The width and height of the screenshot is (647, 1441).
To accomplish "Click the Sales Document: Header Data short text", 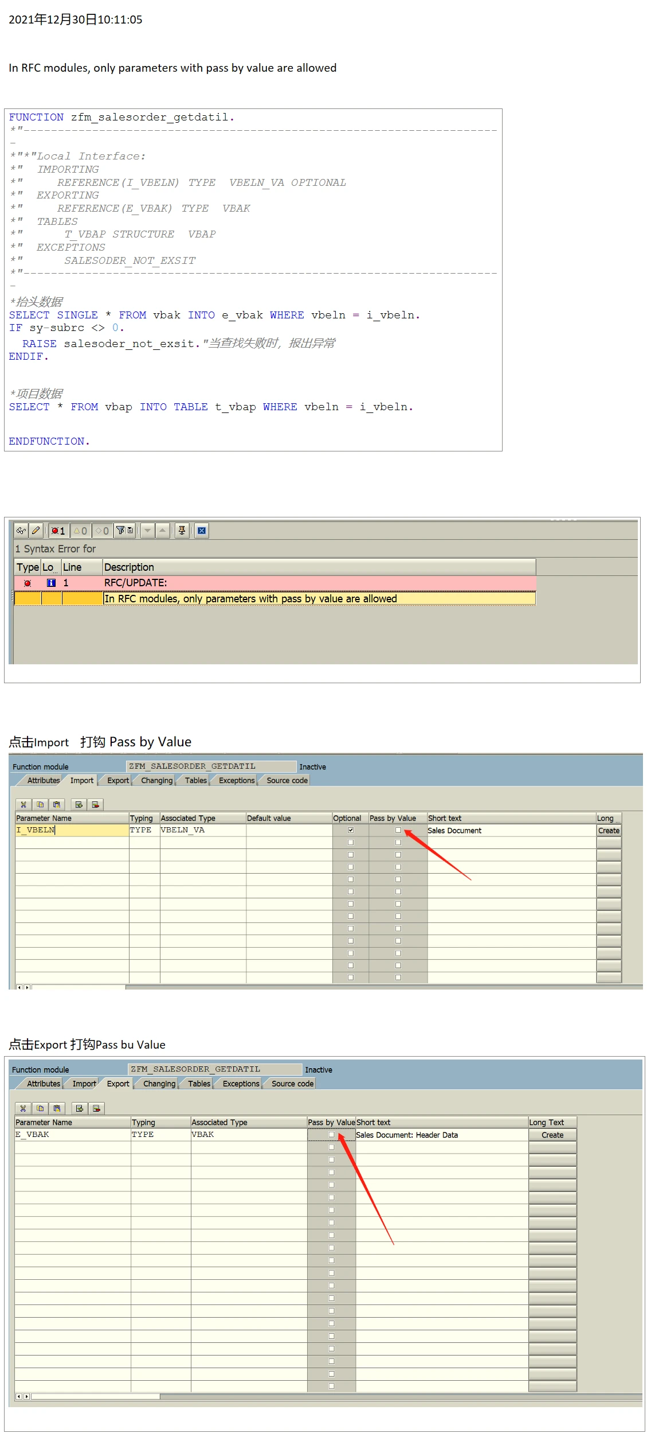I will [x=442, y=1135].
